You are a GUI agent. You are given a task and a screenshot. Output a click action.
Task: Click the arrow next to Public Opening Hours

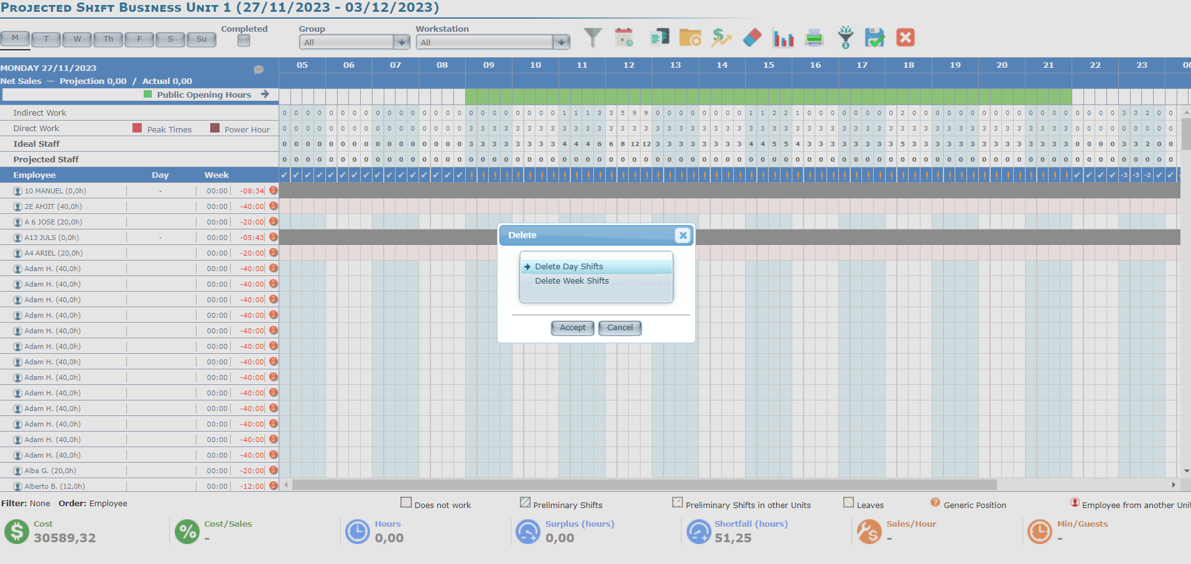pos(265,94)
